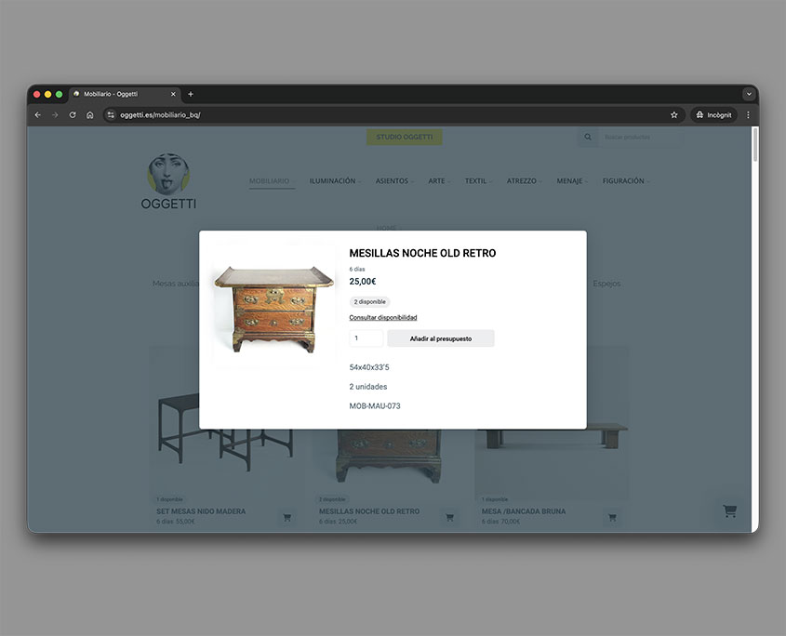
Task: Click the quantity input field
Action: pos(366,338)
